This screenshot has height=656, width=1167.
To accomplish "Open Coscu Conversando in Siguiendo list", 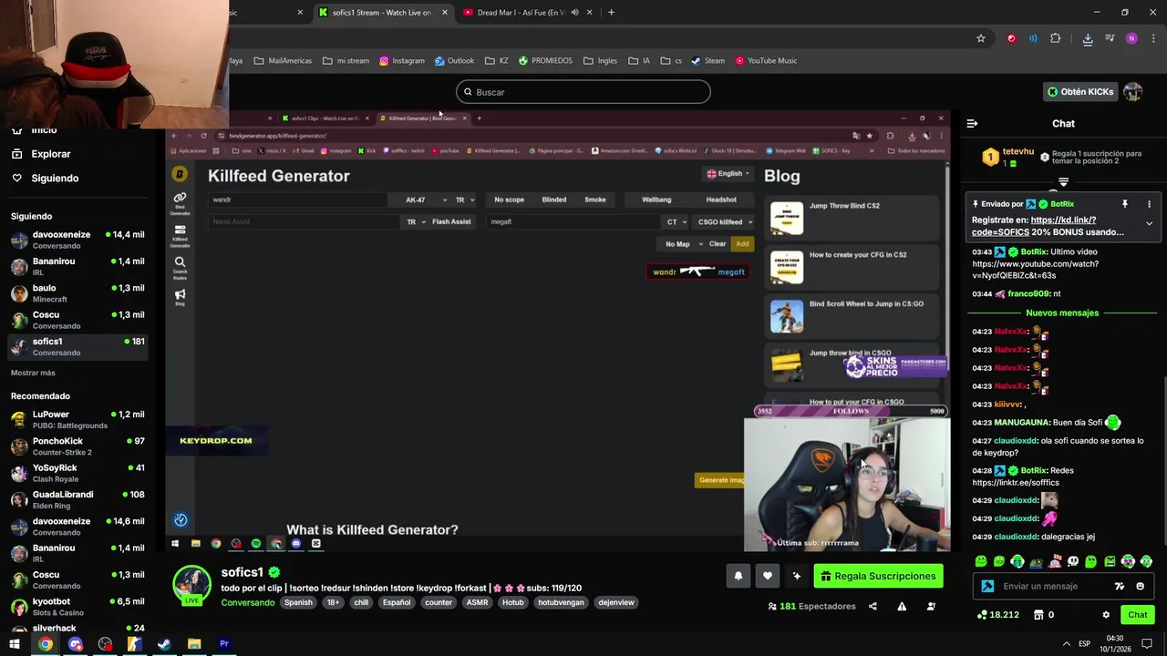I will [x=77, y=320].
